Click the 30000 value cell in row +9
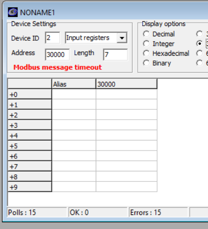The height and width of the screenshot is (229, 208). coord(126,187)
